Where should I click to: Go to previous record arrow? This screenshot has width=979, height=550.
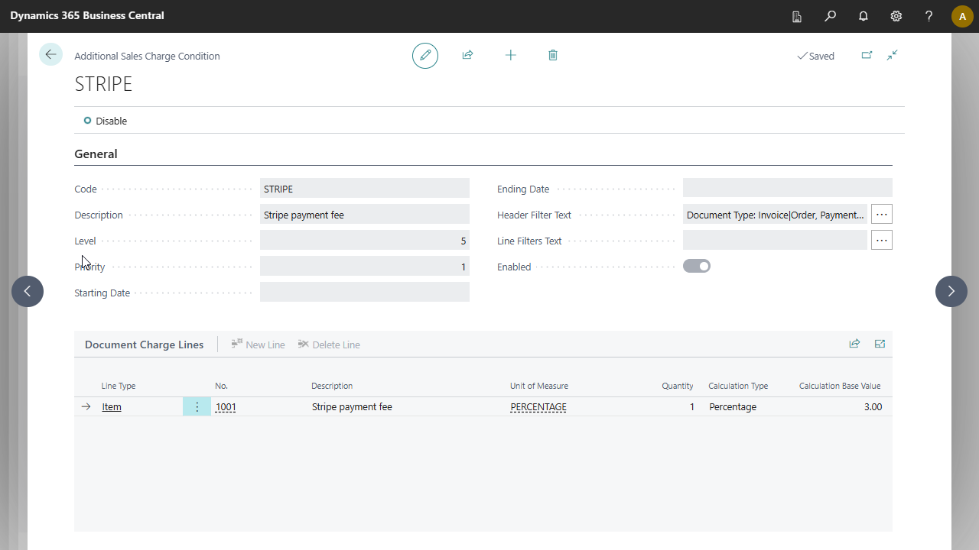[28, 291]
